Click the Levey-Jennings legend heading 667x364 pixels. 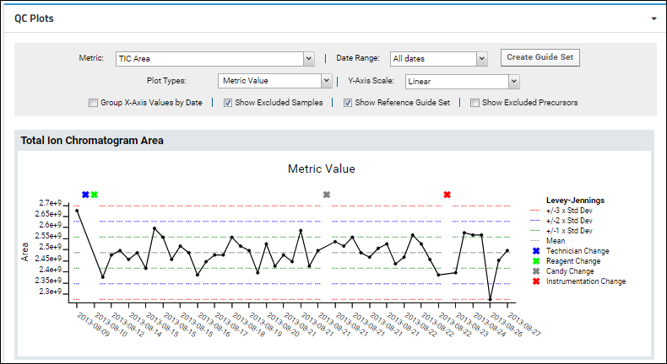pyautogui.click(x=575, y=201)
